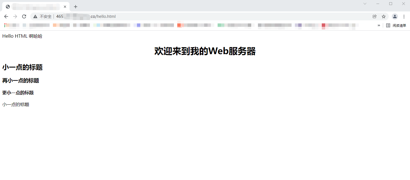Screen dimensions: 410x180
Task: Reload the hello.html page
Action: [24, 16]
